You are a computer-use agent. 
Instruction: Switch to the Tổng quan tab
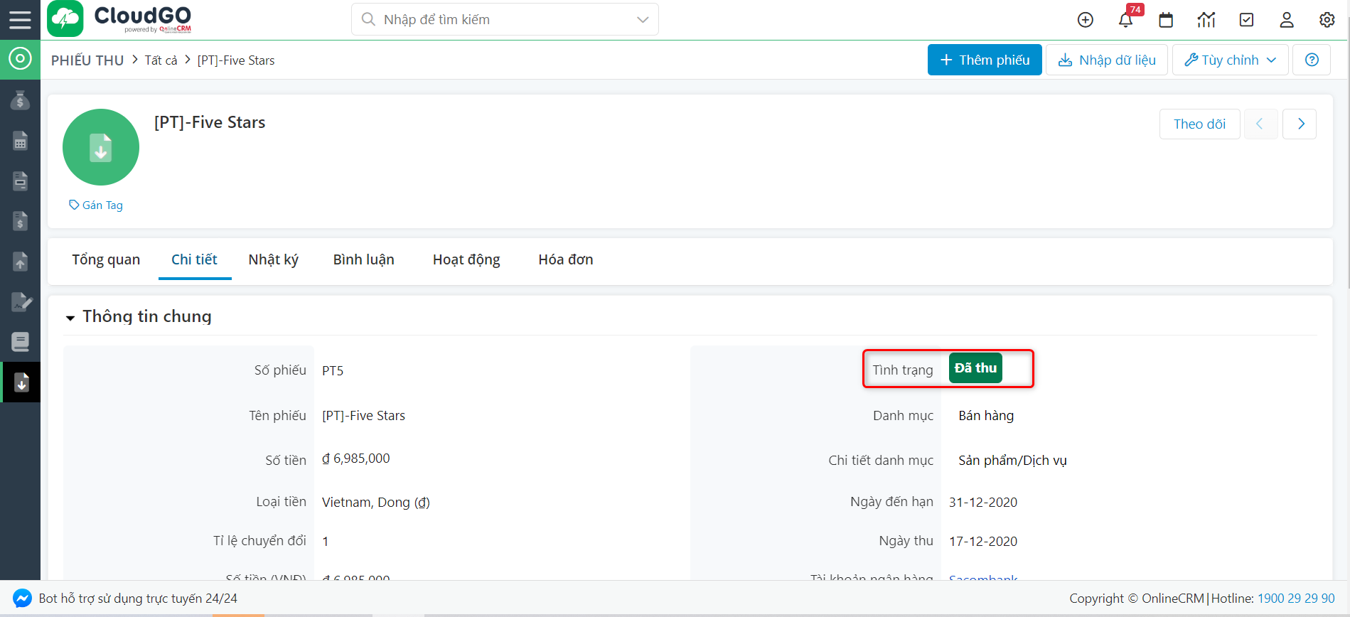[x=106, y=259]
